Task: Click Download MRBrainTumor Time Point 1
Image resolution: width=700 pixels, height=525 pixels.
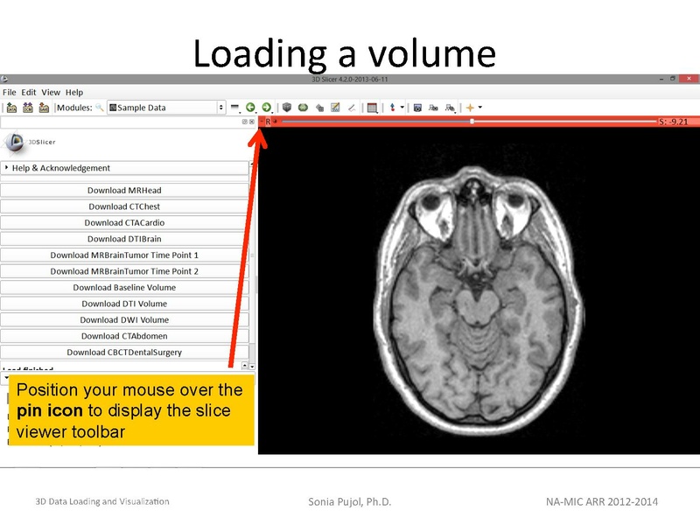Action: click(124, 255)
